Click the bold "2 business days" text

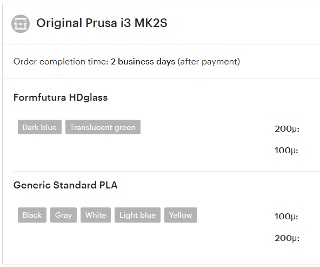[x=143, y=62]
